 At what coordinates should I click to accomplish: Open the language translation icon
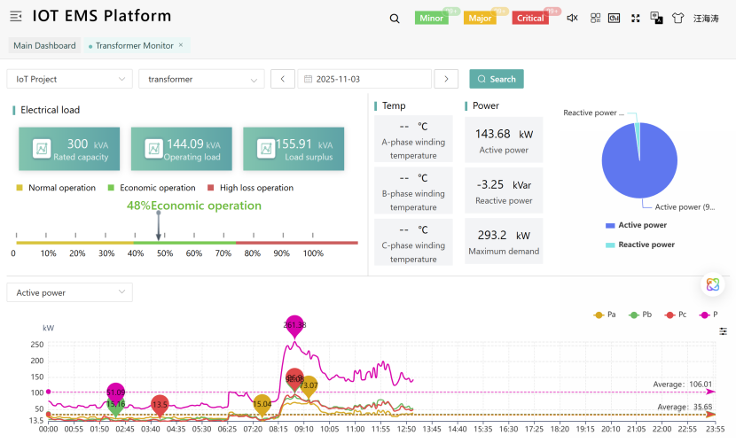pos(657,18)
